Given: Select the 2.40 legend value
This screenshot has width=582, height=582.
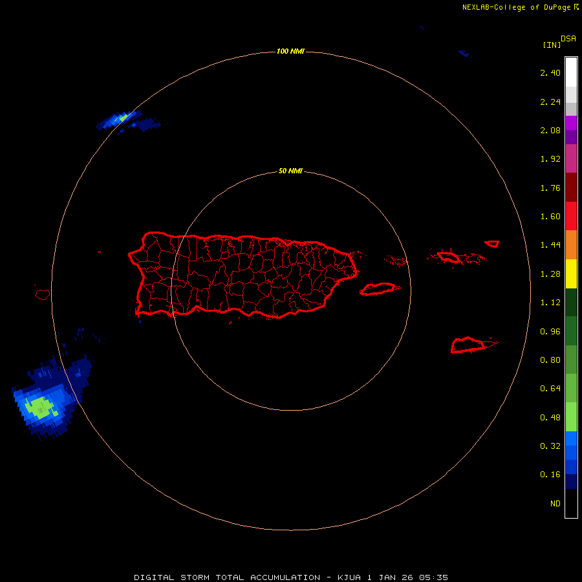Looking at the screenshot, I should 550,72.
